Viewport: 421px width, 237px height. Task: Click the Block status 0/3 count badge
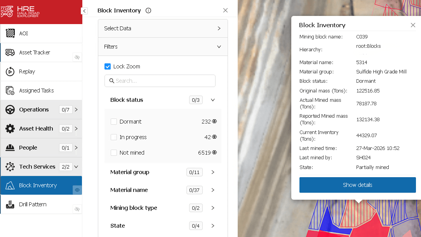point(196,100)
